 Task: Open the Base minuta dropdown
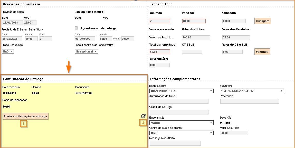[x=181, y=123]
